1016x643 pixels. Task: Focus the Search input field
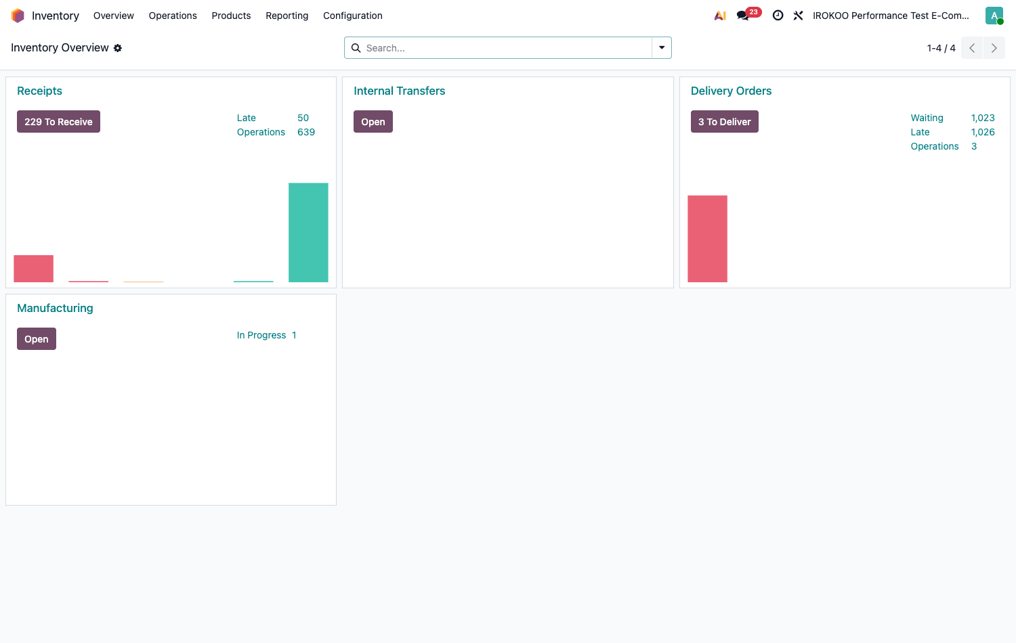(x=507, y=48)
